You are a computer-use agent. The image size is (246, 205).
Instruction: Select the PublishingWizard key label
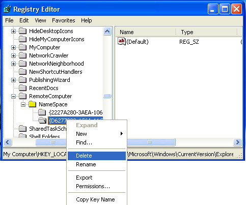[x=49, y=80]
